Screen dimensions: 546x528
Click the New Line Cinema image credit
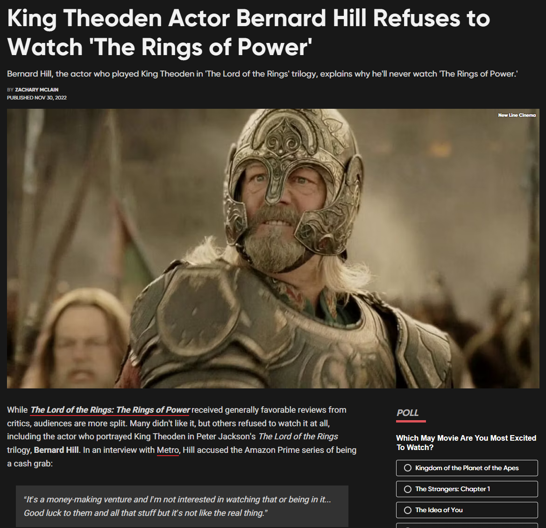[x=517, y=115]
